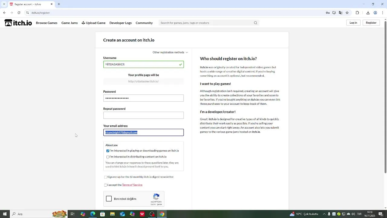Open site info icon in the address bar
The width and height of the screenshot is (387, 218).
tap(28, 13)
